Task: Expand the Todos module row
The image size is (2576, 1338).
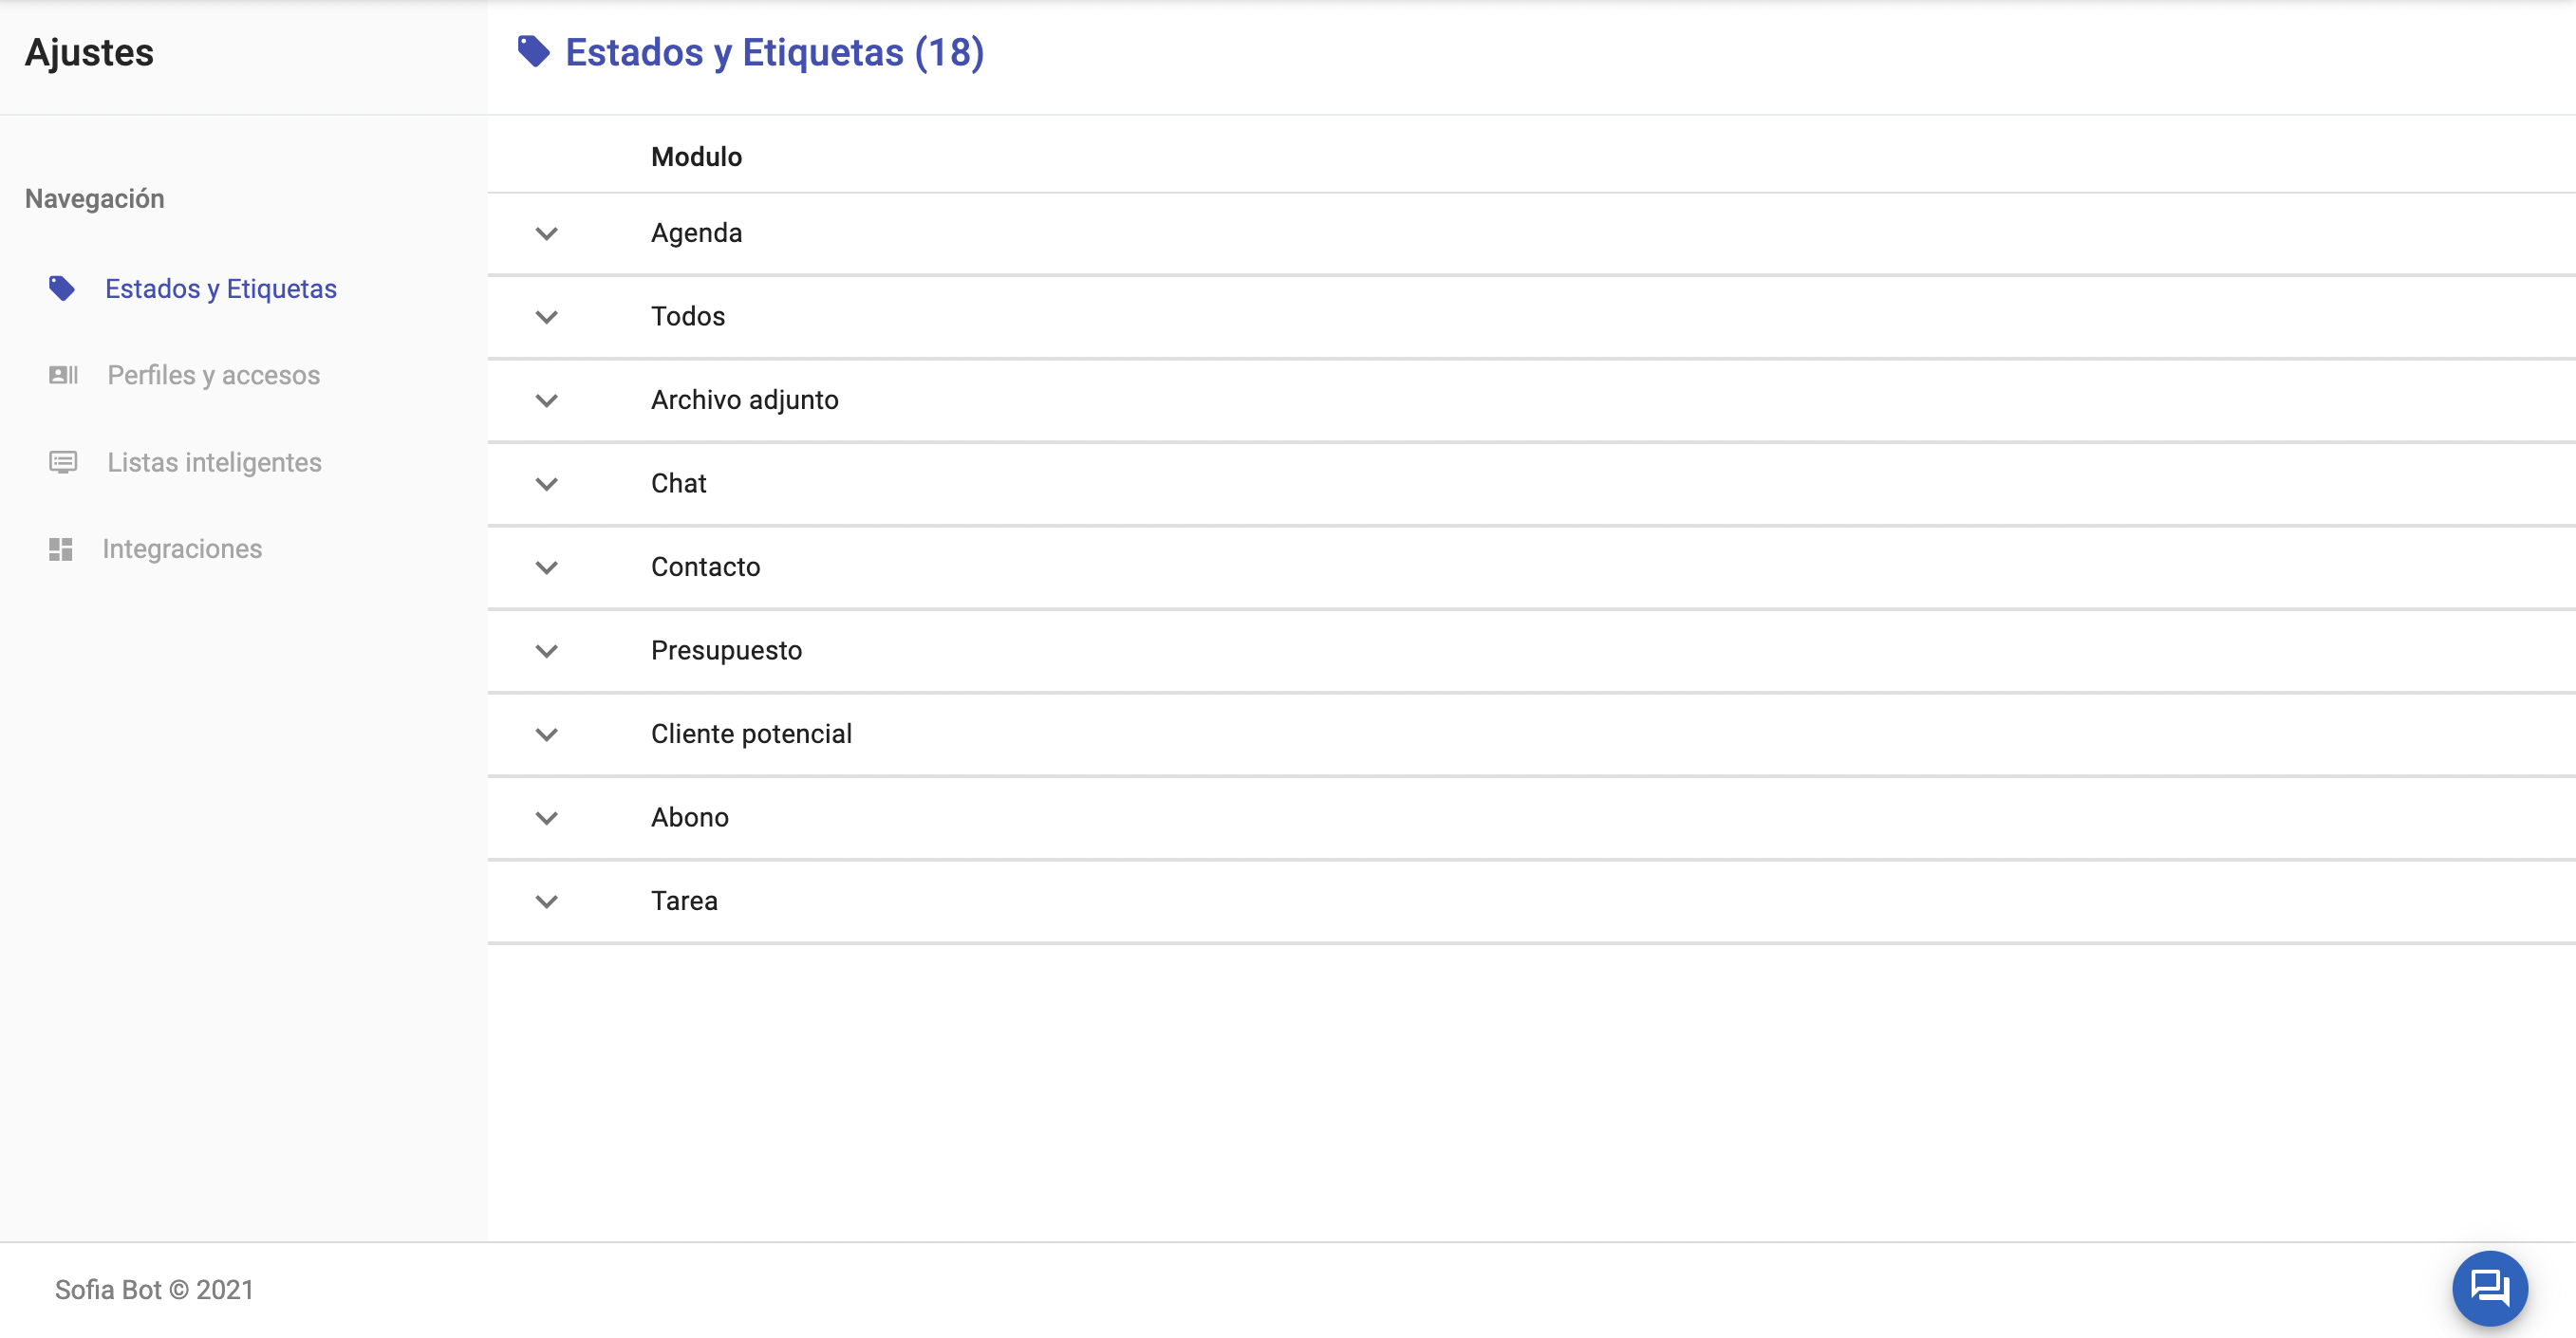Action: (546, 317)
